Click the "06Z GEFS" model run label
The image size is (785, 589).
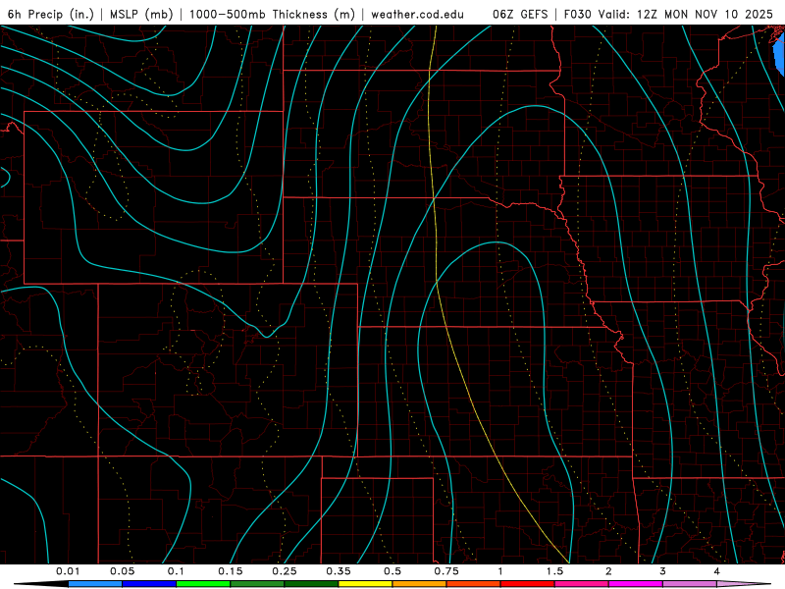(x=520, y=14)
